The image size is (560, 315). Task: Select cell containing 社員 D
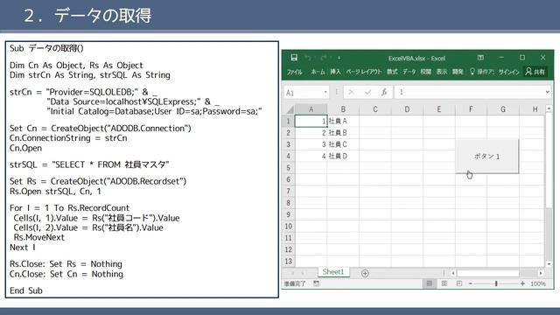coord(343,156)
